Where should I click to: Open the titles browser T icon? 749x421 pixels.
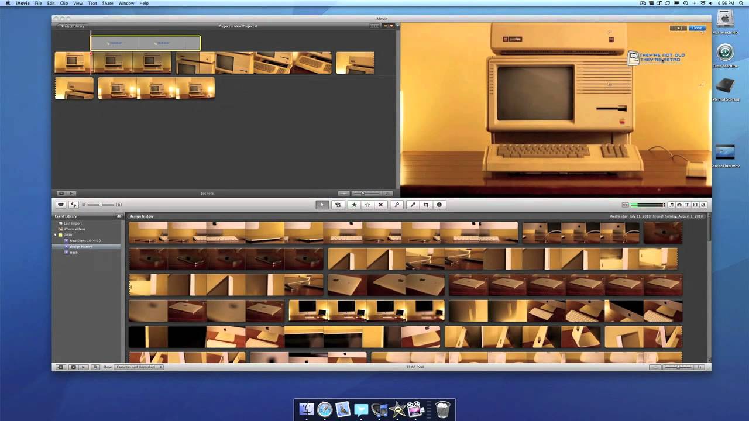pyautogui.click(x=688, y=205)
